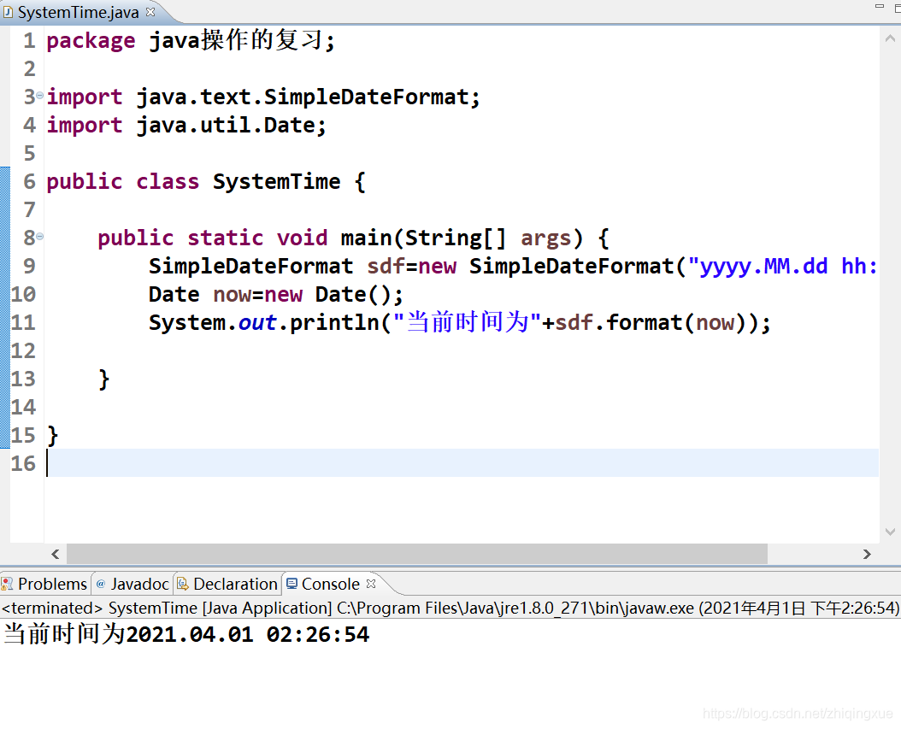This screenshot has width=901, height=729.
Task: Click the "当前时间为" string literal on line 11
Action: click(467, 322)
